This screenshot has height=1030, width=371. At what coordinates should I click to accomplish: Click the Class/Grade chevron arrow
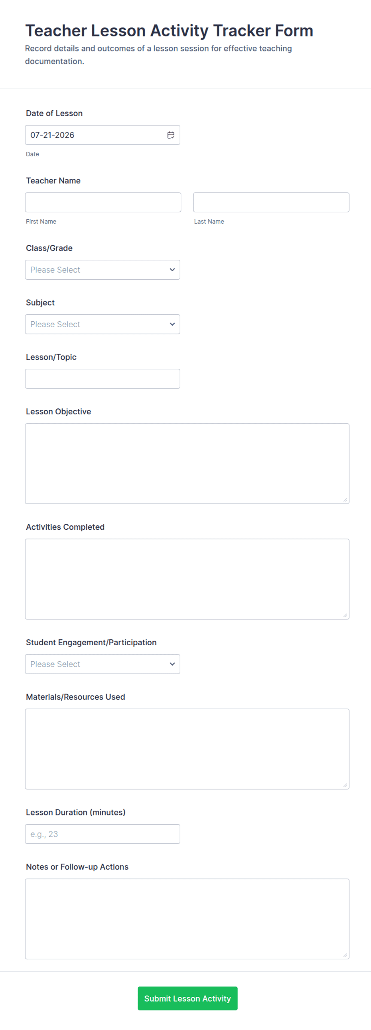pyautogui.click(x=172, y=270)
